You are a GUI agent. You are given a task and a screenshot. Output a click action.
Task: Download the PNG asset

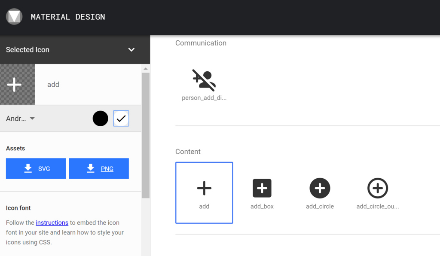point(99,168)
